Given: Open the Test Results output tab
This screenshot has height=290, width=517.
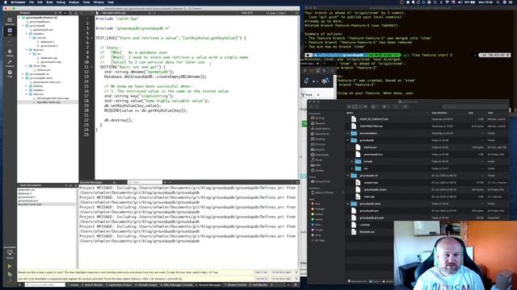Looking at the screenshot, I should tap(259, 284).
